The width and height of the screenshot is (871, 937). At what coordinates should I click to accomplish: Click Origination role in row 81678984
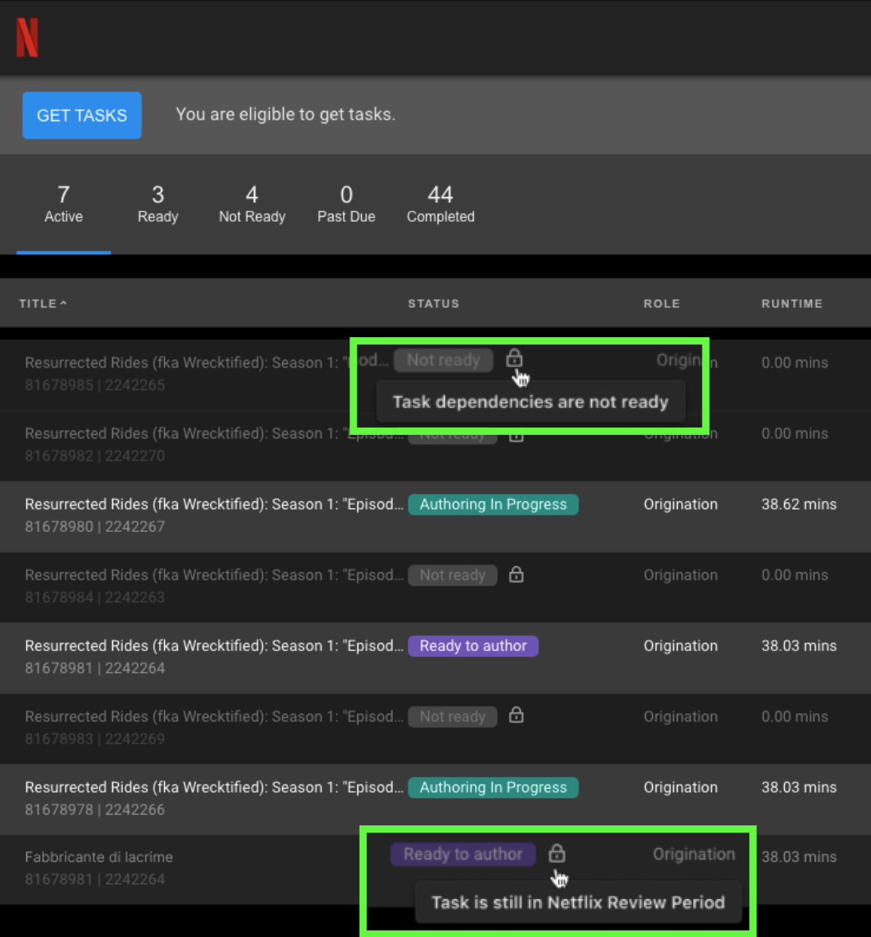pyautogui.click(x=681, y=575)
